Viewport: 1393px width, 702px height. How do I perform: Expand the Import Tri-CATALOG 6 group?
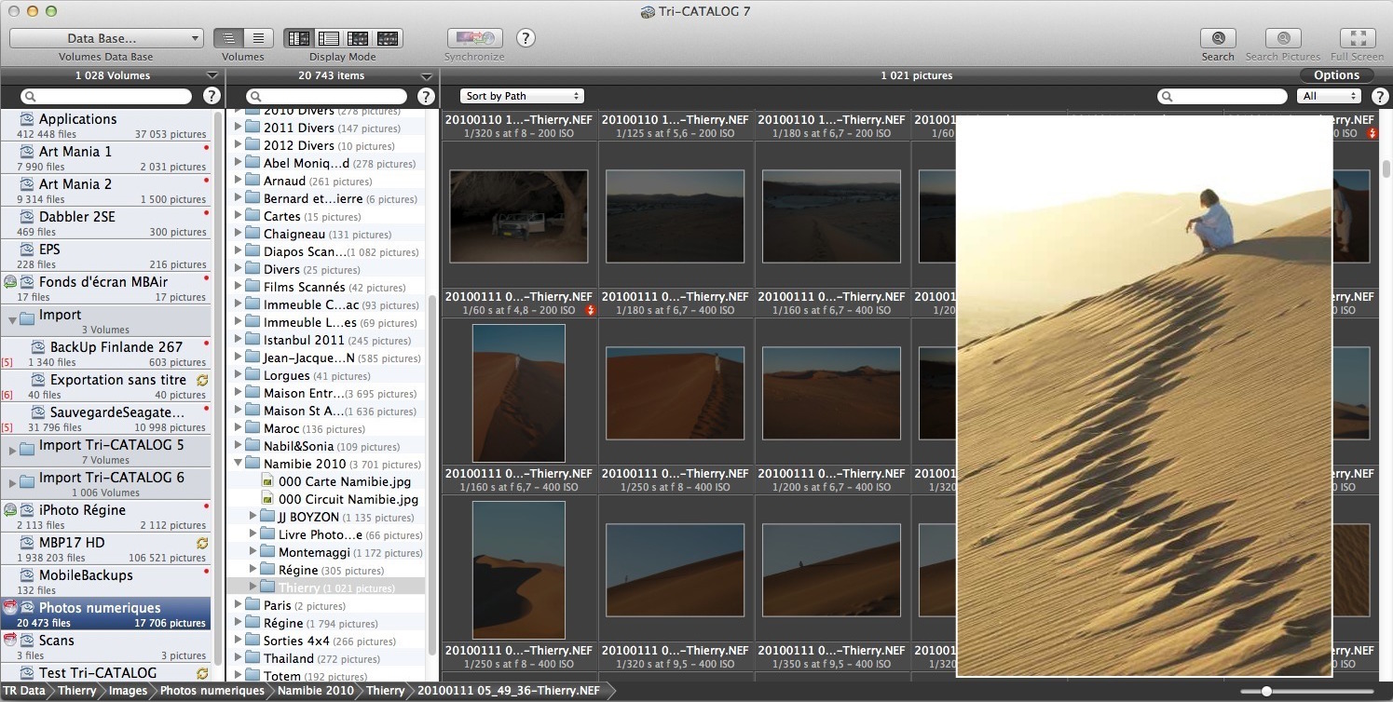point(12,482)
